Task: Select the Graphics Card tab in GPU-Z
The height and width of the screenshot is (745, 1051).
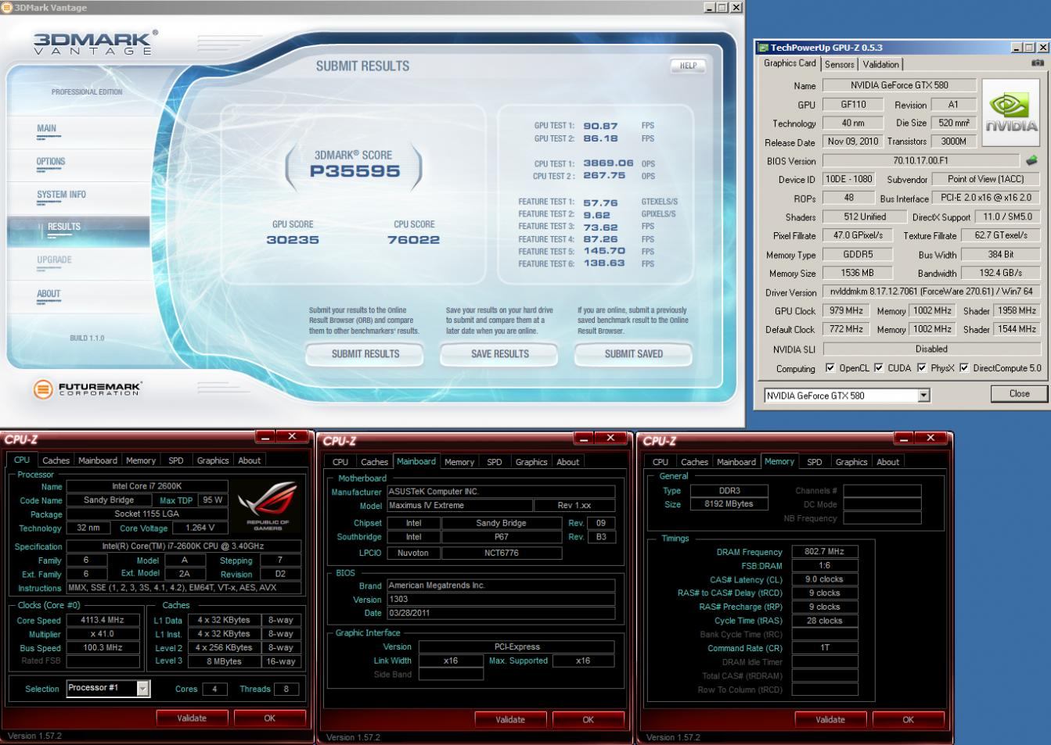Action: (790, 64)
